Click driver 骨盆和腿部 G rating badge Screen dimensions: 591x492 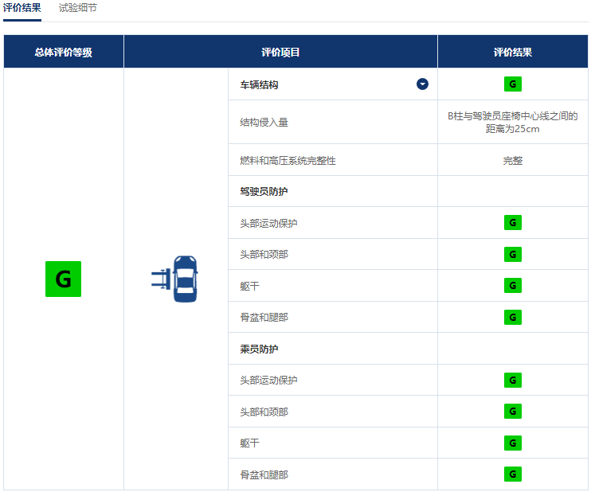click(x=513, y=317)
